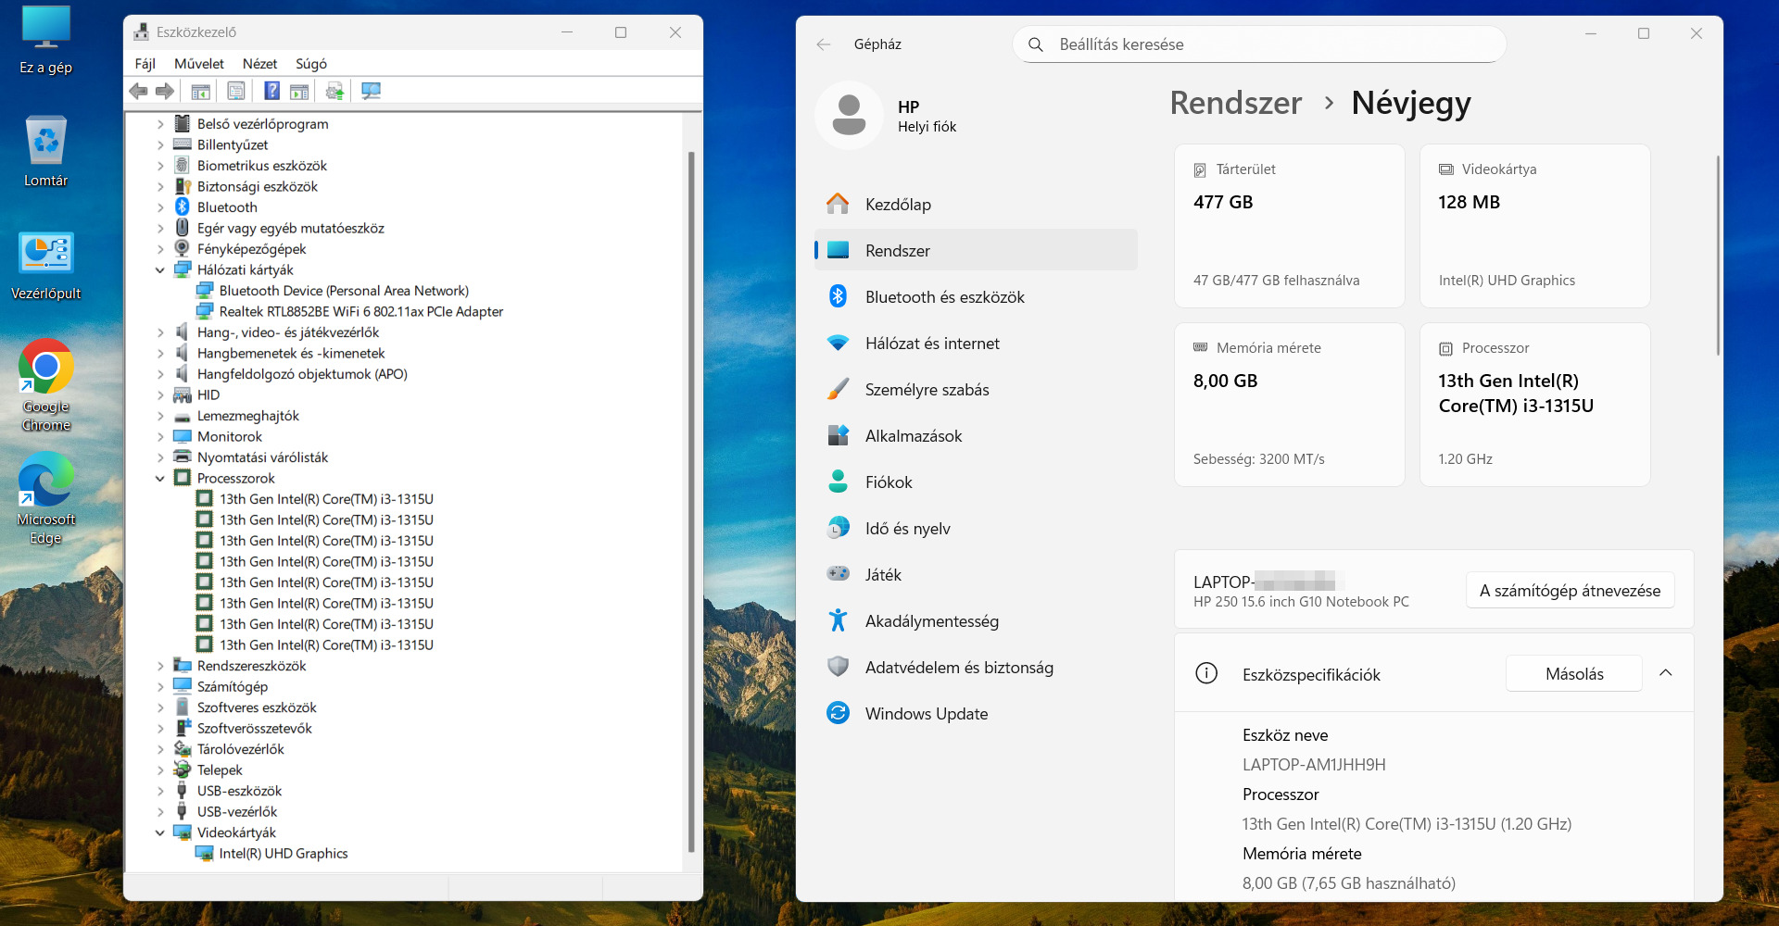Click in the Beállítás keresése search box
The image size is (1779, 926).
pos(1259,44)
